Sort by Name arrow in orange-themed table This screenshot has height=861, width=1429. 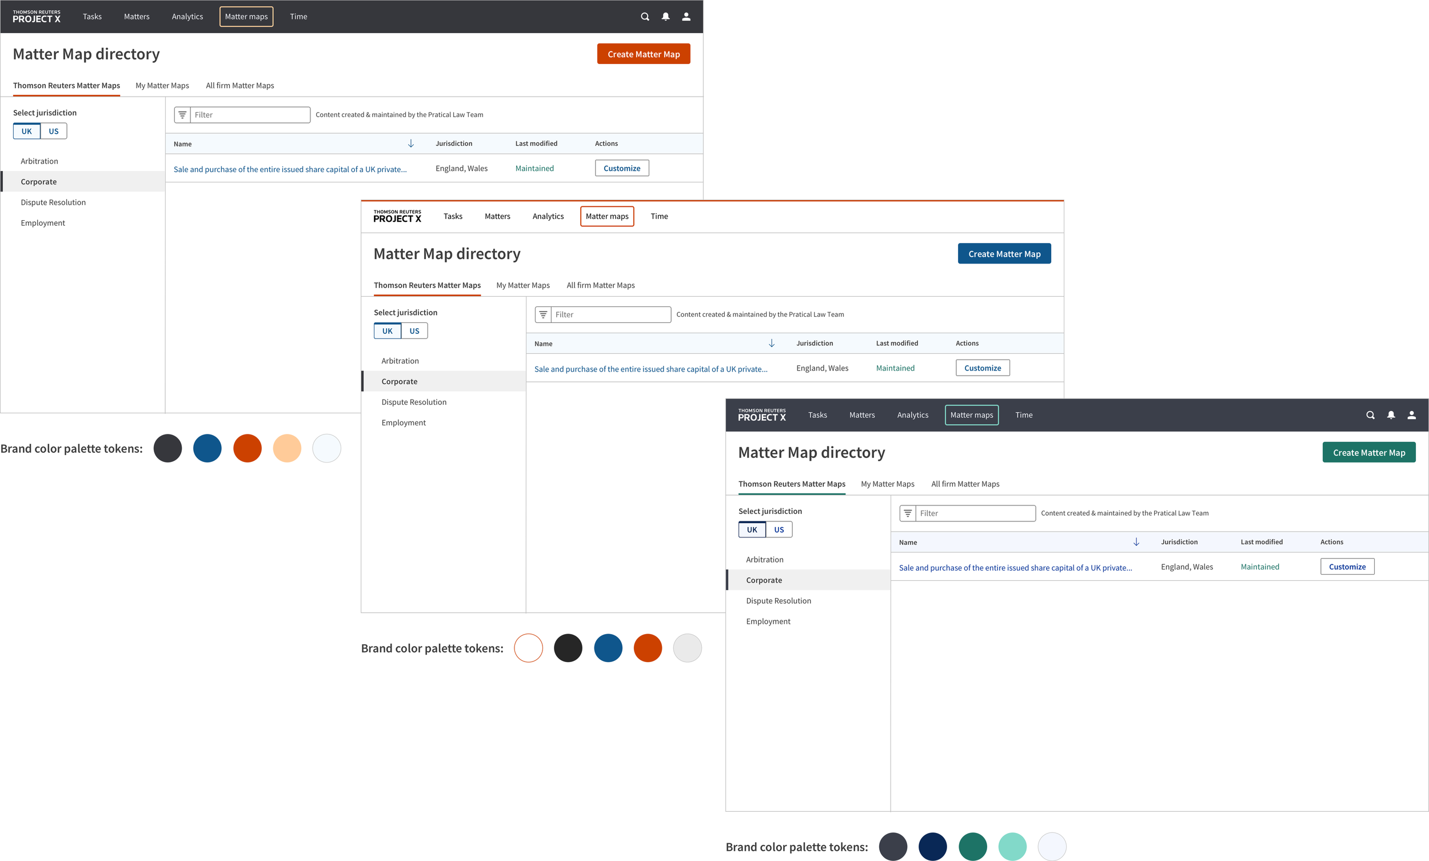point(410,143)
